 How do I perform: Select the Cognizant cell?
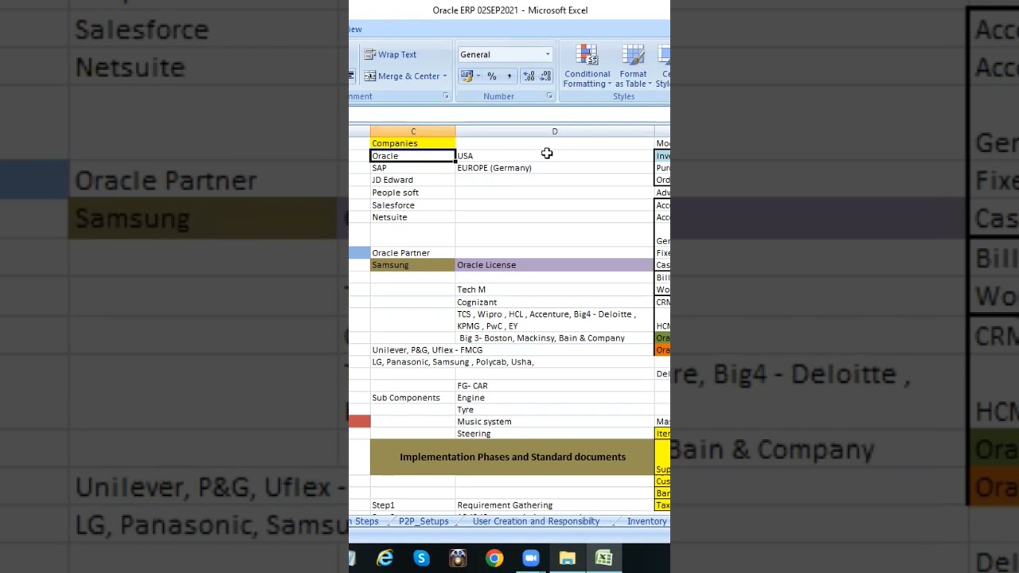click(x=555, y=302)
